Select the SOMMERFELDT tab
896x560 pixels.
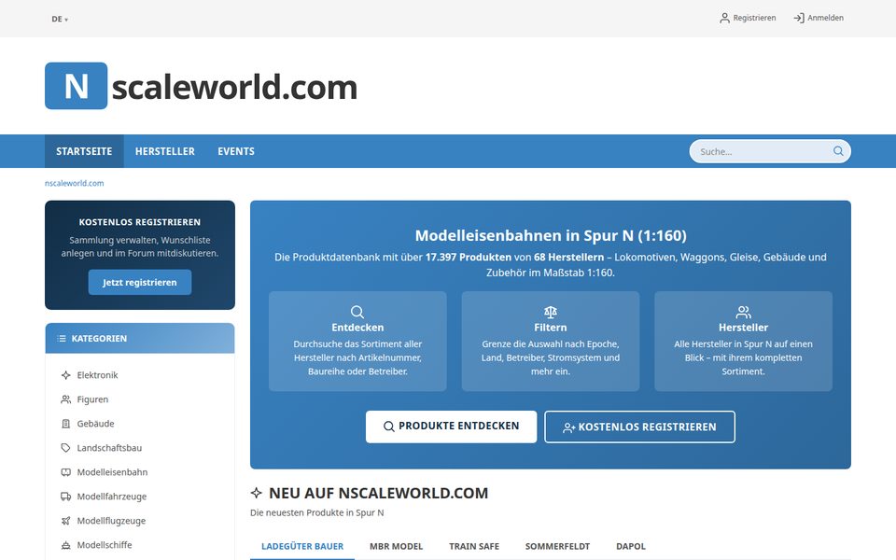tap(557, 546)
